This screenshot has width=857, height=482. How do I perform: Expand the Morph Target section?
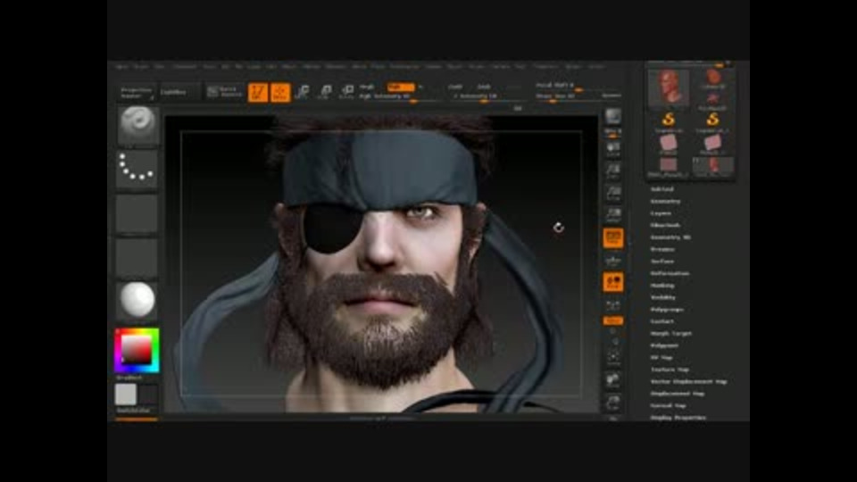point(671,333)
